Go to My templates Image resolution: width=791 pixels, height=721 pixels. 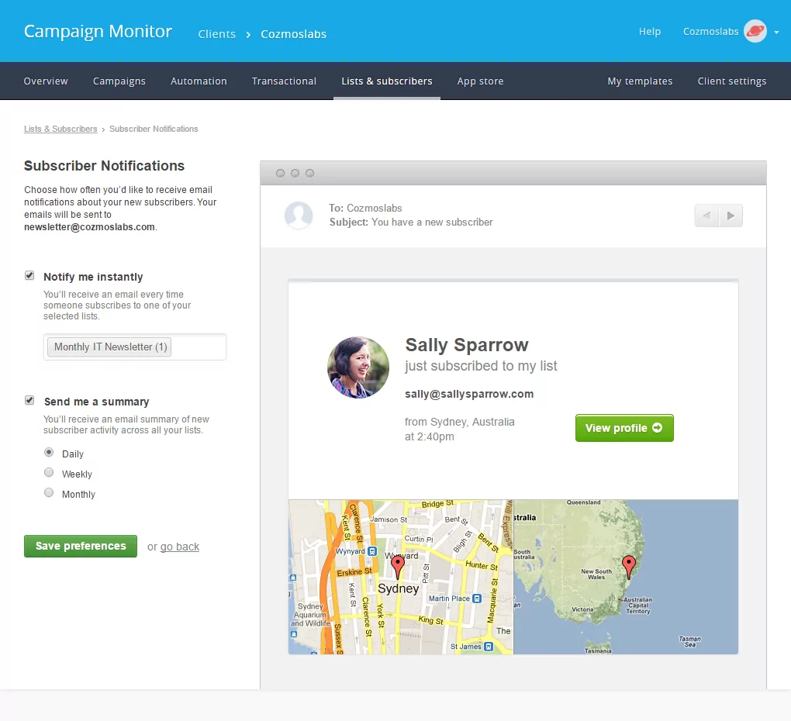click(x=640, y=81)
